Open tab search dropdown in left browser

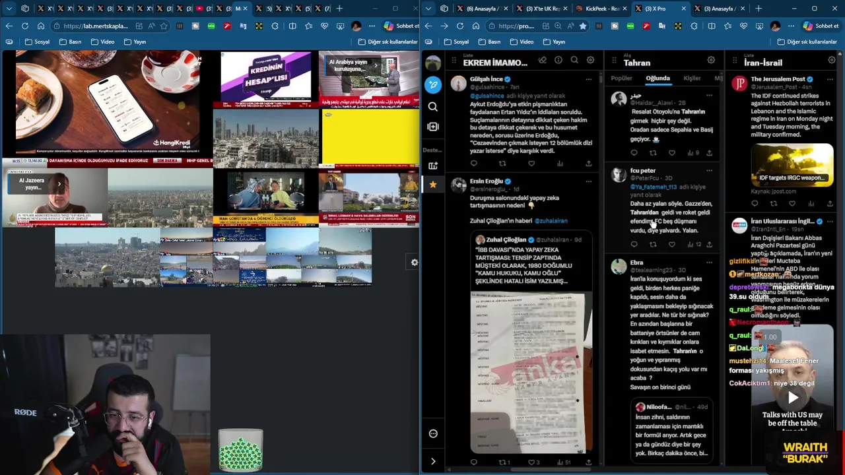(x=8, y=9)
